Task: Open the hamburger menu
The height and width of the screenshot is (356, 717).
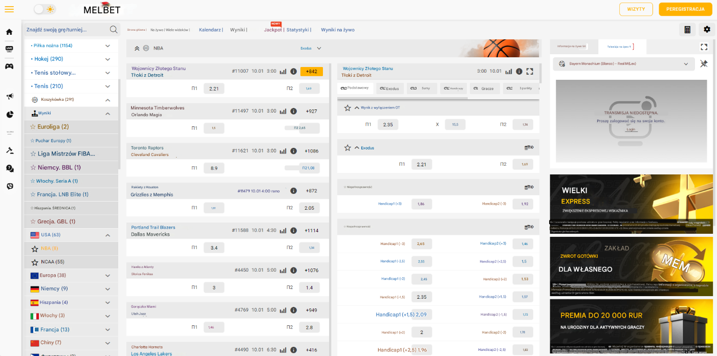Action: tap(9, 9)
